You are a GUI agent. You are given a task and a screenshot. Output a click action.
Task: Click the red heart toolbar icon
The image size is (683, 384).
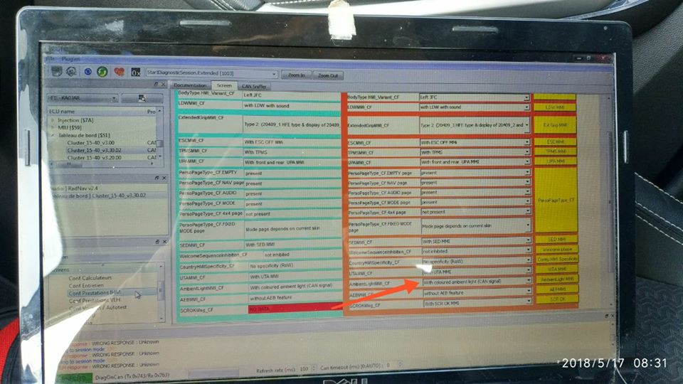click(x=119, y=71)
